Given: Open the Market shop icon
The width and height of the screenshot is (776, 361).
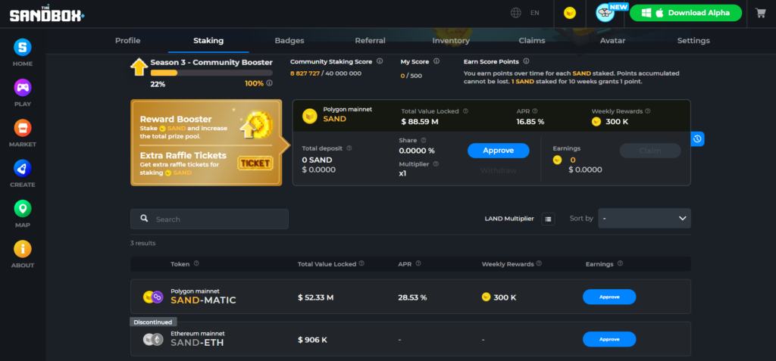Looking at the screenshot, I should 23,128.
